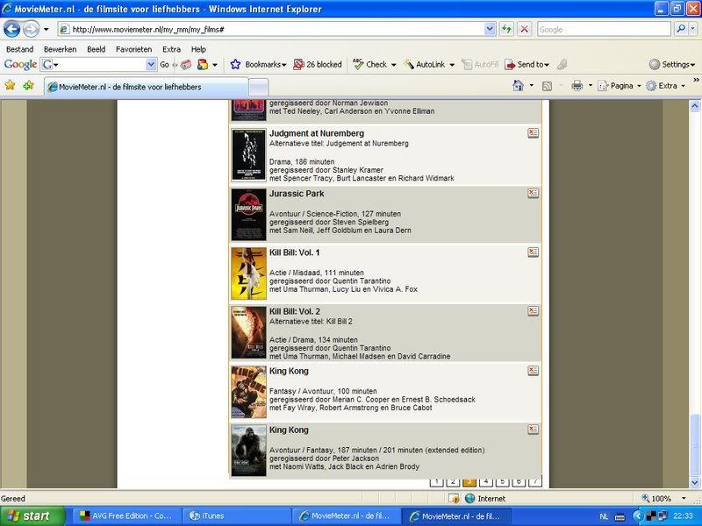The image size is (702, 526).
Task: Click the Jurassic Park poster thumbnail
Action: (248, 215)
